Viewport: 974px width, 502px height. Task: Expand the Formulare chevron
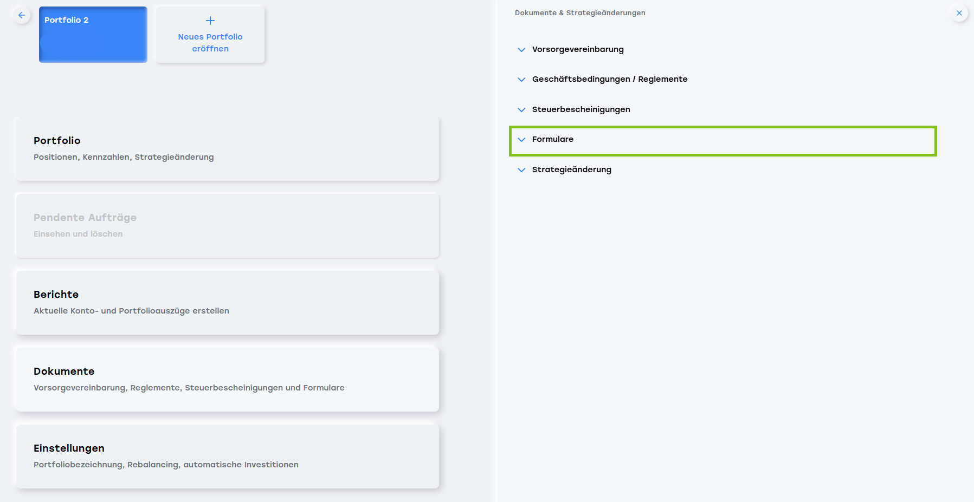click(x=521, y=140)
